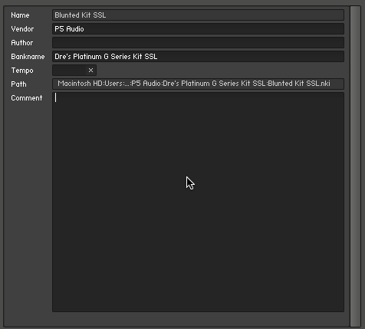Click the Path label

point(18,84)
